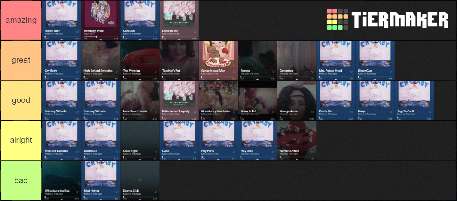
Task: Tap the heart on Dead to Me
Action: pyautogui.click(x=195, y=32)
